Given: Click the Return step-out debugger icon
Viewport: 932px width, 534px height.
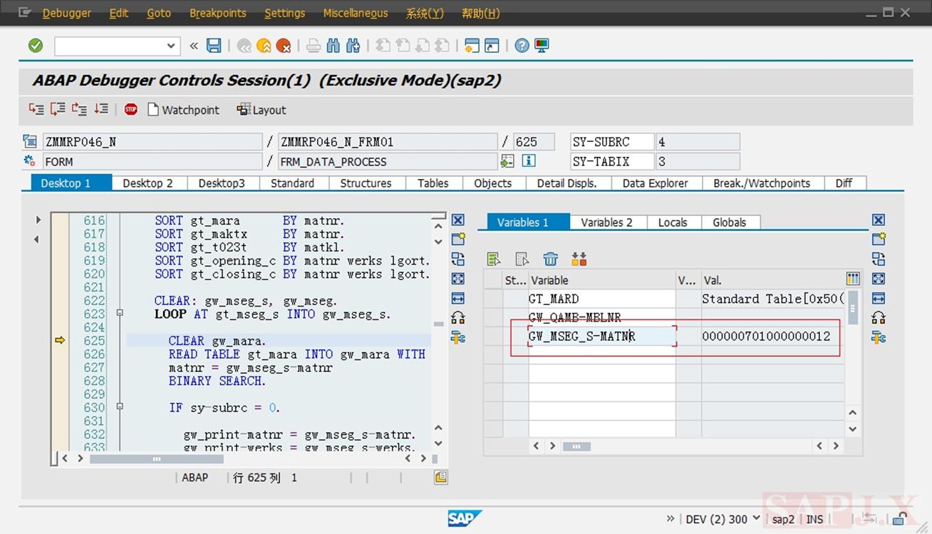Looking at the screenshot, I should click(x=79, y=109).
